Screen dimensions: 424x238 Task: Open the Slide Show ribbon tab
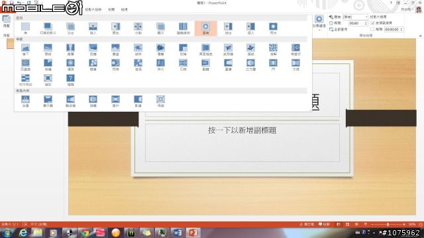[93, 9]
